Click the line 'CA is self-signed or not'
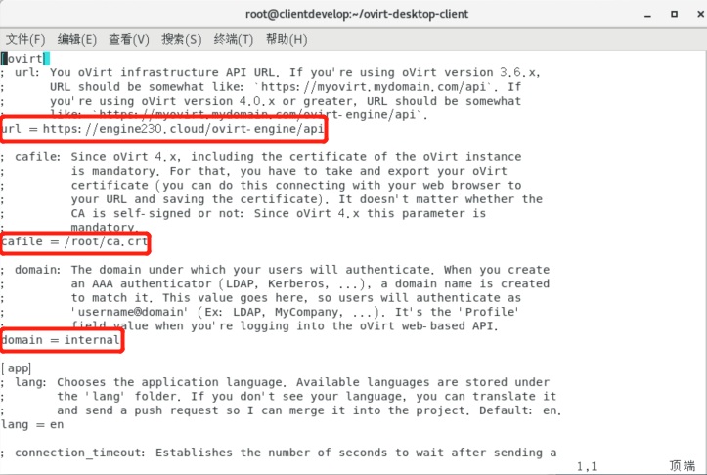Image resolution: width=707 pixels, height=475 pixels. tap(278, 214)
